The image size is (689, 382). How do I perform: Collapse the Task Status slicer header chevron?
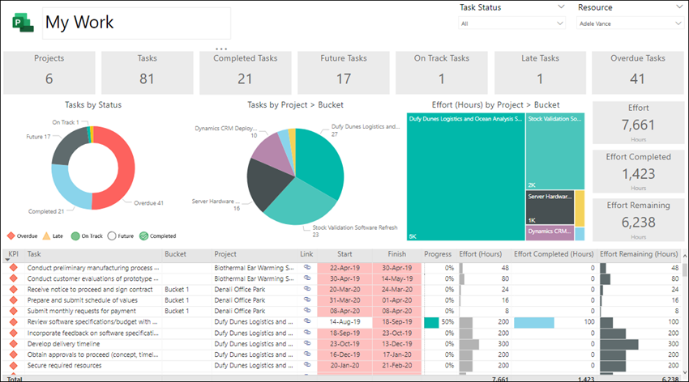coord(561,6)
